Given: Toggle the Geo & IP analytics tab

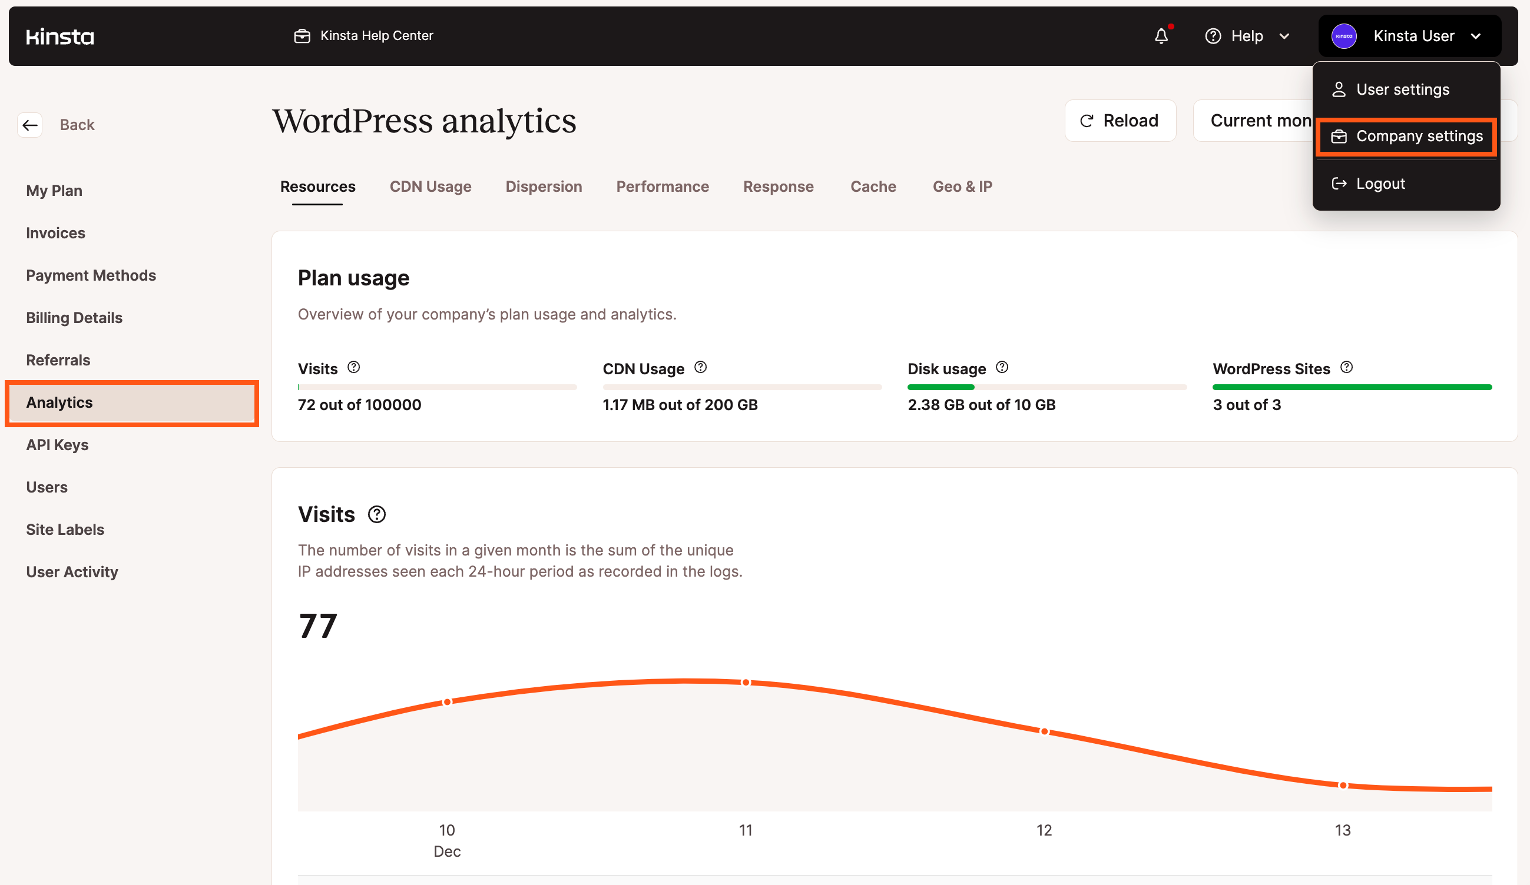Looking at the screenshot, I should click(963, 187).
